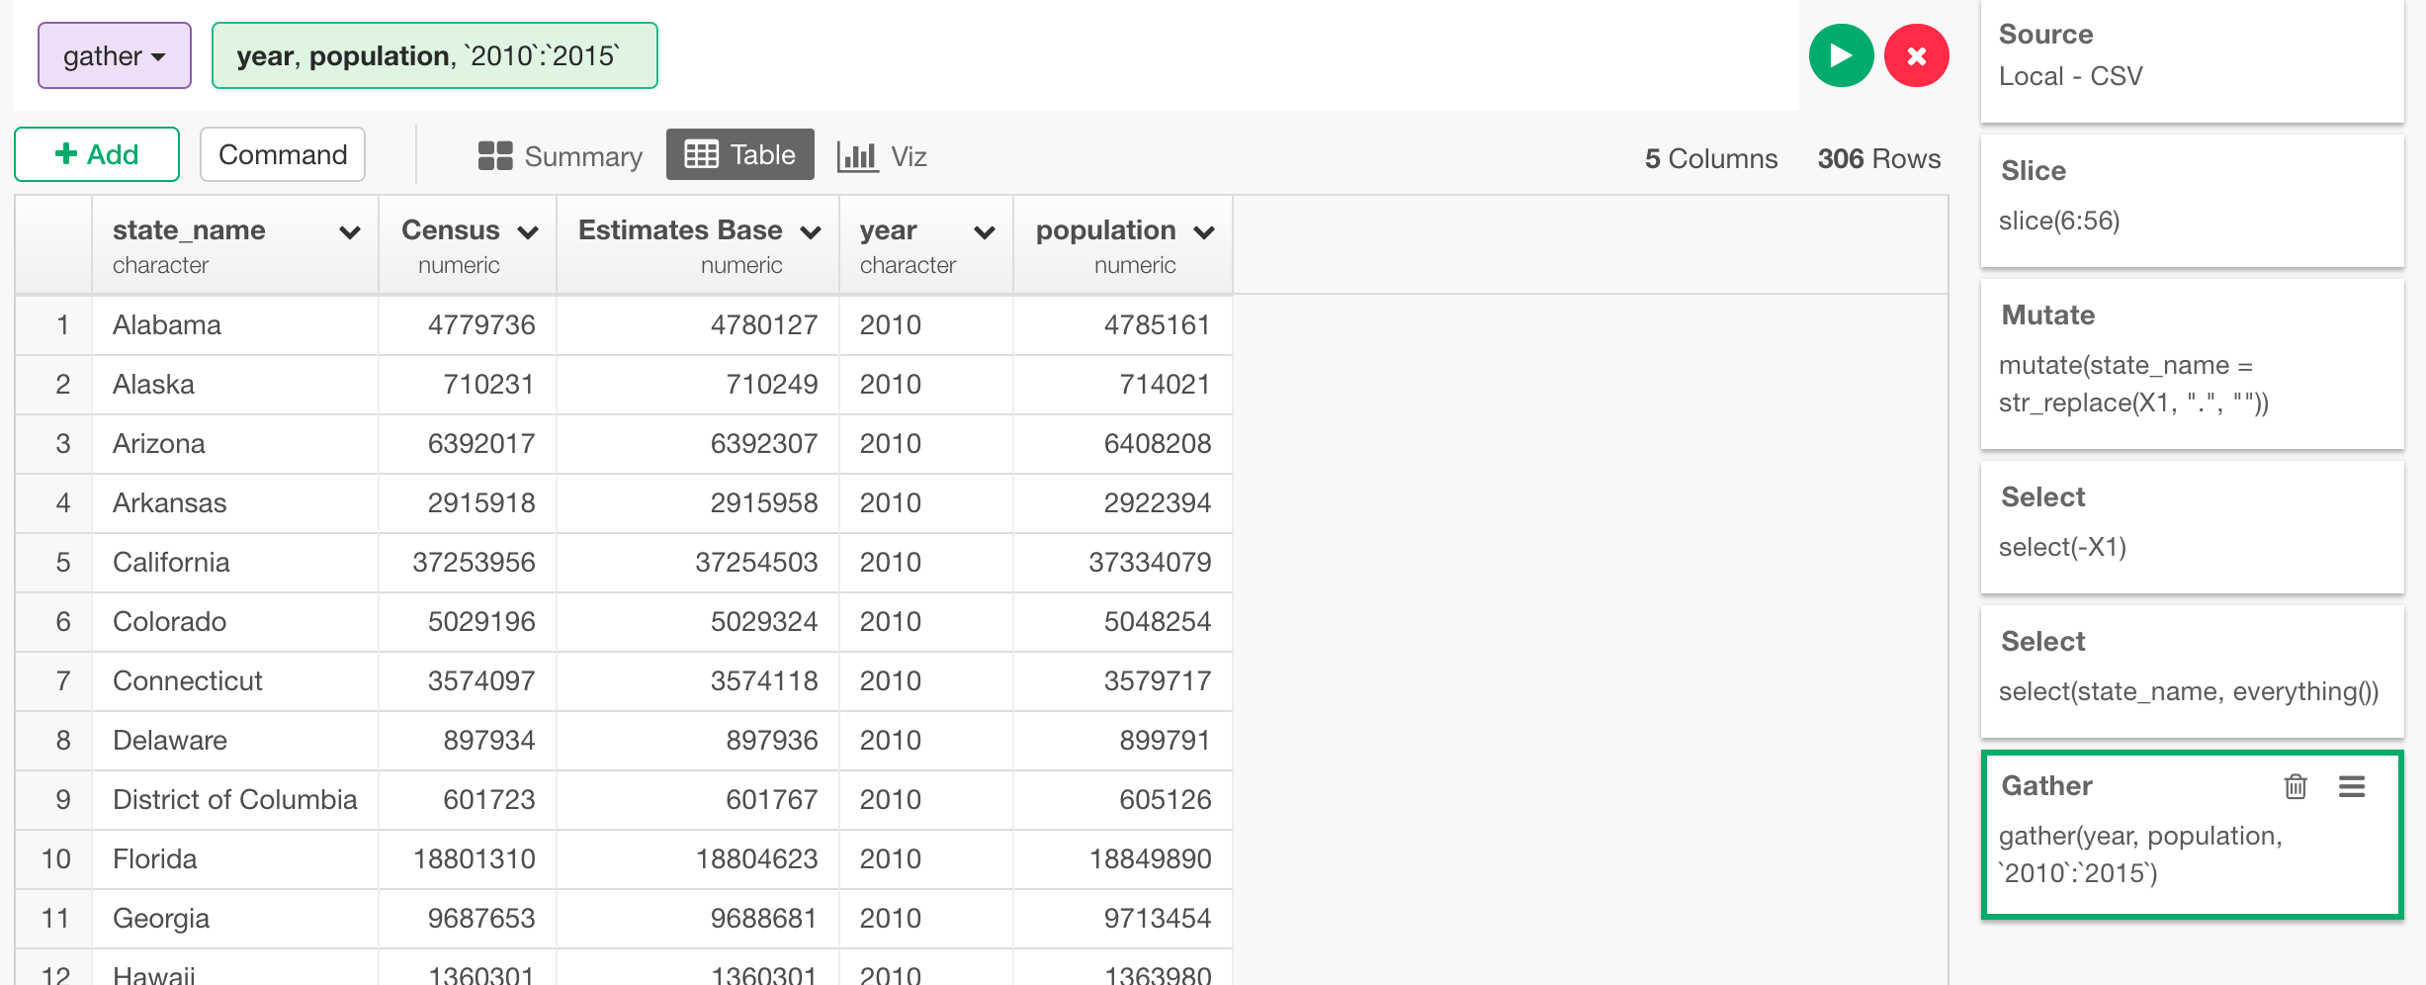Run the data wrangling steps with the green play icon

click(x=1840, y=55)
